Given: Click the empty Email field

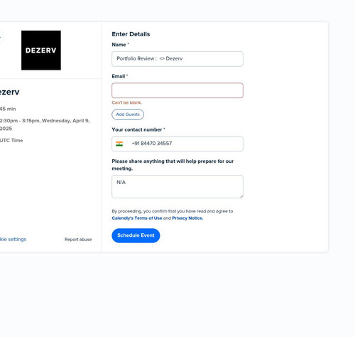Looking at the screenshot, I should pyautogui.click(x=177, y=90).
